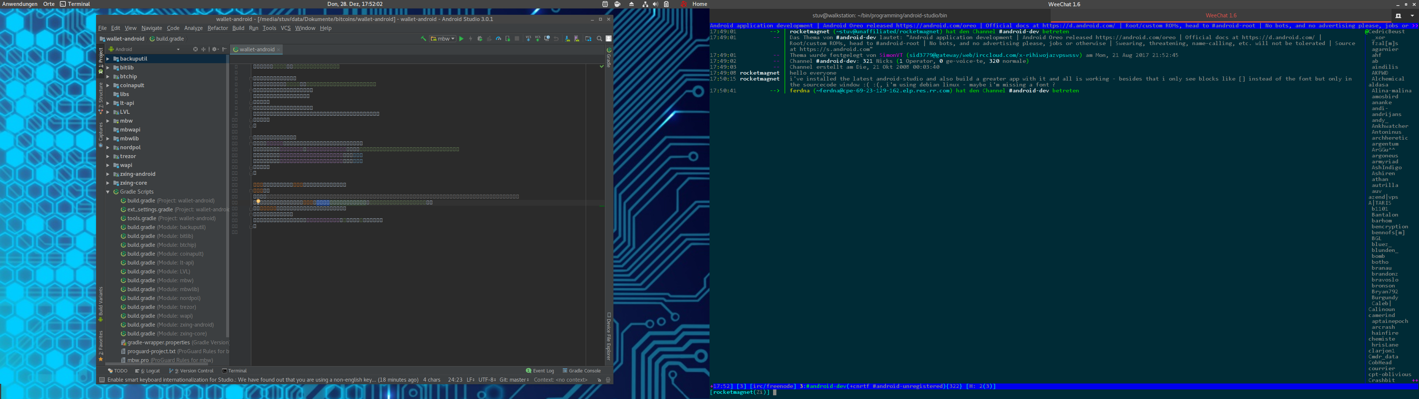The height and width of the screenshot is (399, 1419).
Task: Open the Gradle Console
Action: pyautogui.click(x=582, y=371)
